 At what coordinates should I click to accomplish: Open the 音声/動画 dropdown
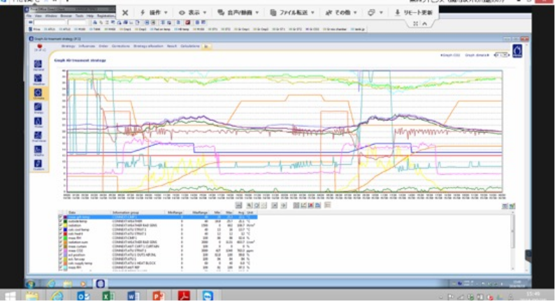click(x=238, y=13)
